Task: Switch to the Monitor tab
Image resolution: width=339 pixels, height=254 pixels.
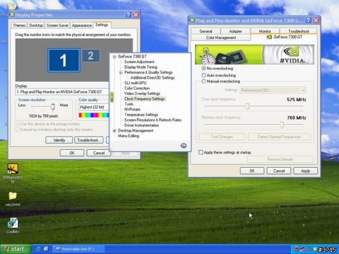Action: pos(265,31)
